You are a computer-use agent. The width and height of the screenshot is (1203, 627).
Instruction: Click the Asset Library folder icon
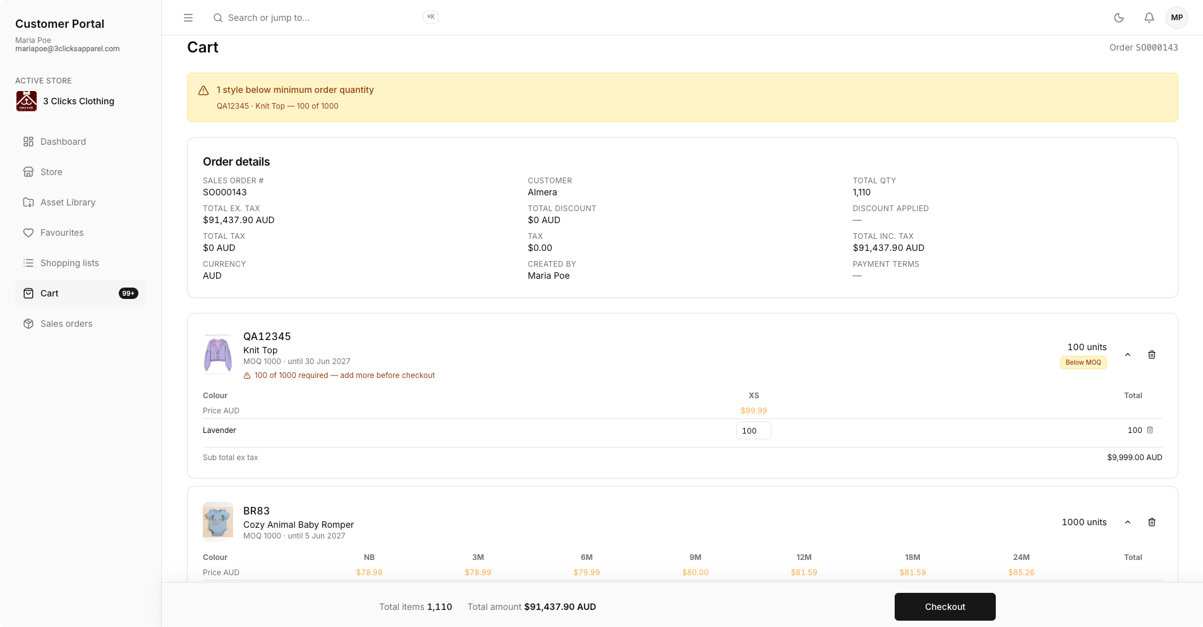(x=28, y=202)
